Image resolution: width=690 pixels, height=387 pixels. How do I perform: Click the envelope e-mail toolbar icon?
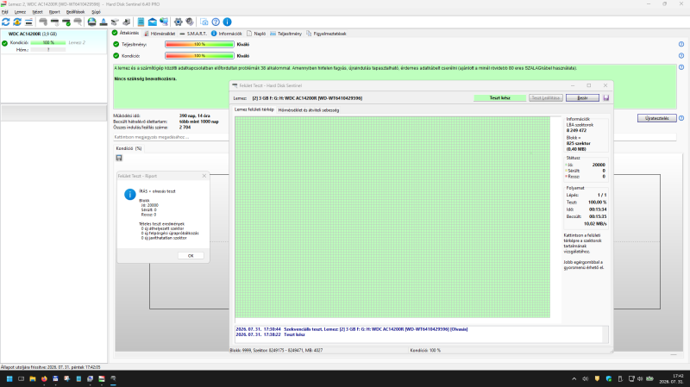point(153,22)
